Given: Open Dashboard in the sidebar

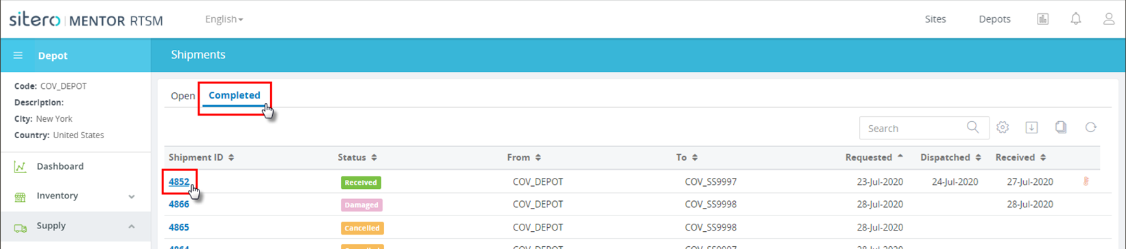Looking at the screenshot, I should click(x=60, y=166).
